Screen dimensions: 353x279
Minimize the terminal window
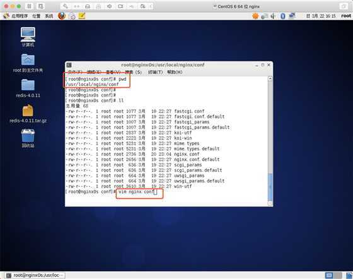(257, 65)
